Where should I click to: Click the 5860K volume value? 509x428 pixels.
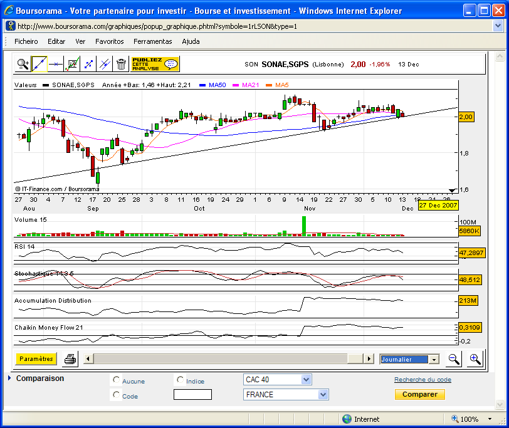point(469,231)
